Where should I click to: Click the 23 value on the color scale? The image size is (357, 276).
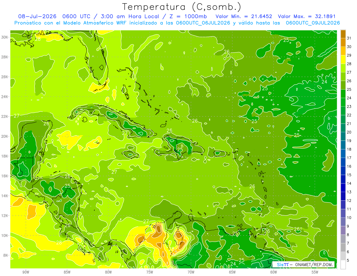pyautogui.click(x=349, y=107)
